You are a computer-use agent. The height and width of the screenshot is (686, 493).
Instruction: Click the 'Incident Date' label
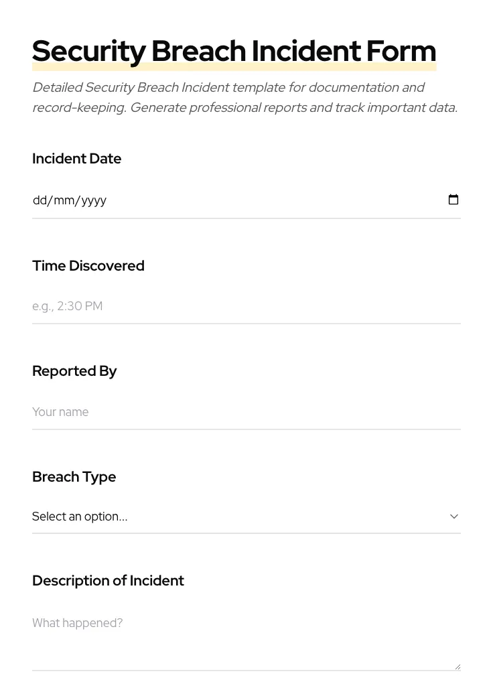coord(76,159)
